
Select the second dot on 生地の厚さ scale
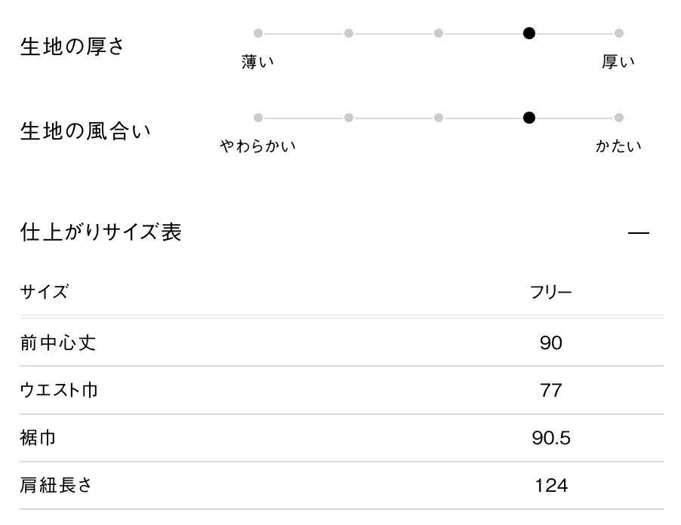pyautogui.click(x=349, y=33)
